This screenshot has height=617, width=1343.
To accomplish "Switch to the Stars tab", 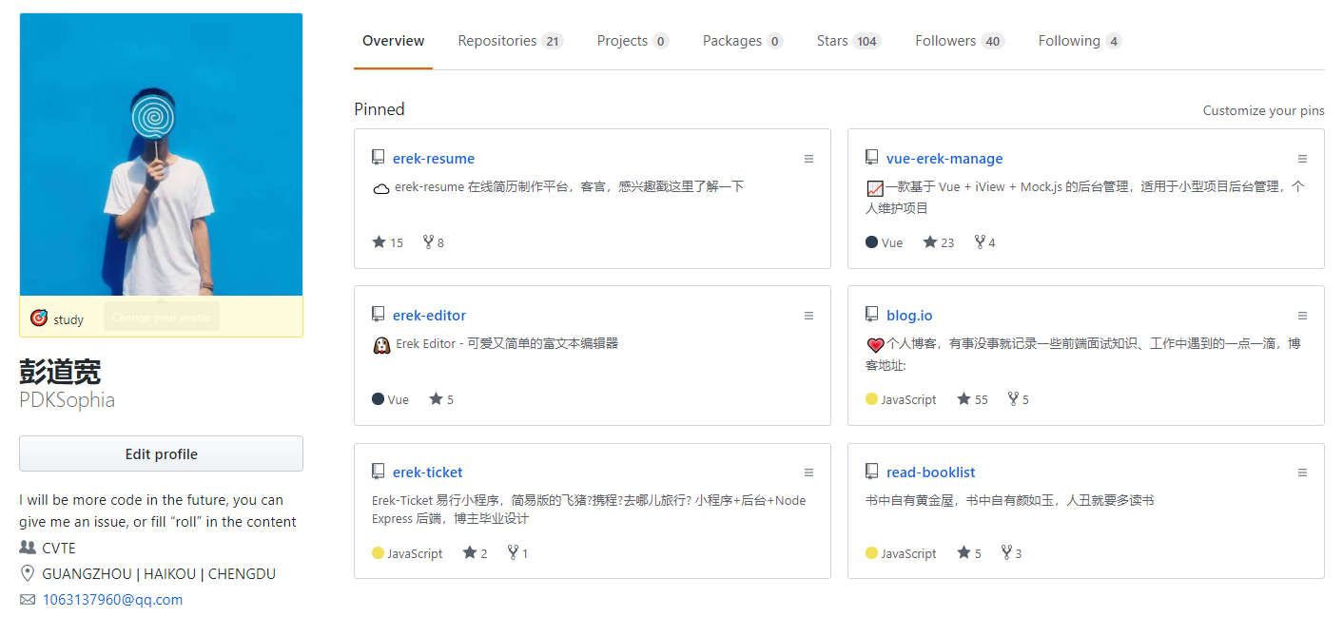I will coord(848,41).
